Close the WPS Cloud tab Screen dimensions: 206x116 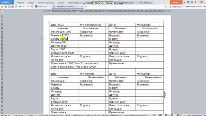50,6
